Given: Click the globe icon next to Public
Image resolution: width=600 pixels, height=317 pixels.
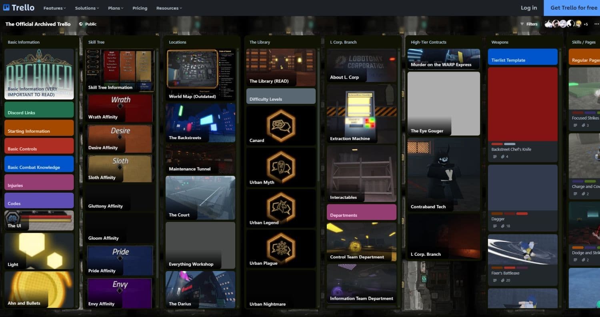Looking at the screenshot, I should pyautogui.click(x=81, y=24).
